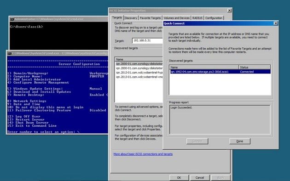Click OK in iSCSI Initiator Properties
Screen dimensions: 290x181
[179, 178]
